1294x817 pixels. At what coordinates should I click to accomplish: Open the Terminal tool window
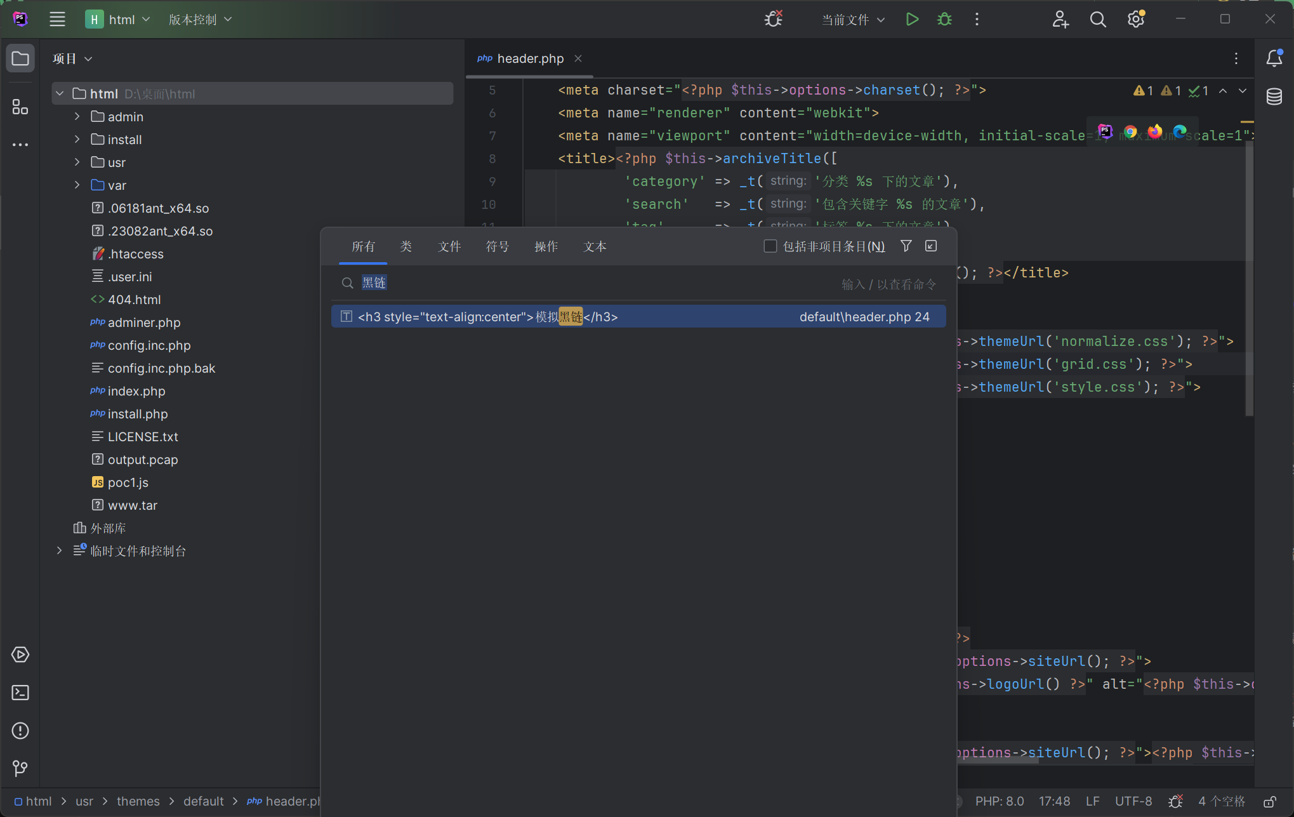pyautogui.click(x=20, y=693)
